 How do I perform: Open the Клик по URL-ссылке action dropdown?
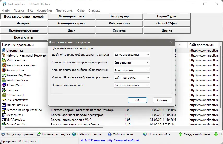(132, 77)
